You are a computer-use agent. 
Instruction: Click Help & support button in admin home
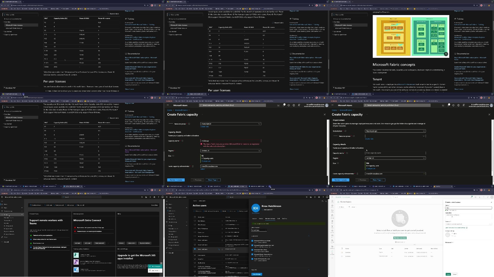click(x=155, y=266)
